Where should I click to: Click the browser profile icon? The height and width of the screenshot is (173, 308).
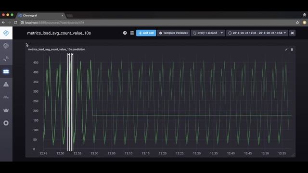coord(305,23)
